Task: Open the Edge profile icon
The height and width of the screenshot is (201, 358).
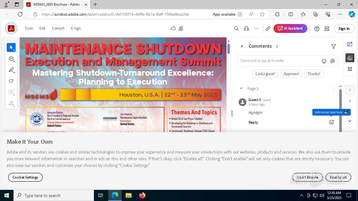Action: click(6, 4)
